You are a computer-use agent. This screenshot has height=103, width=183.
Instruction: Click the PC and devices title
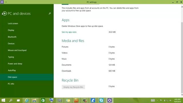tap(19, 13)
